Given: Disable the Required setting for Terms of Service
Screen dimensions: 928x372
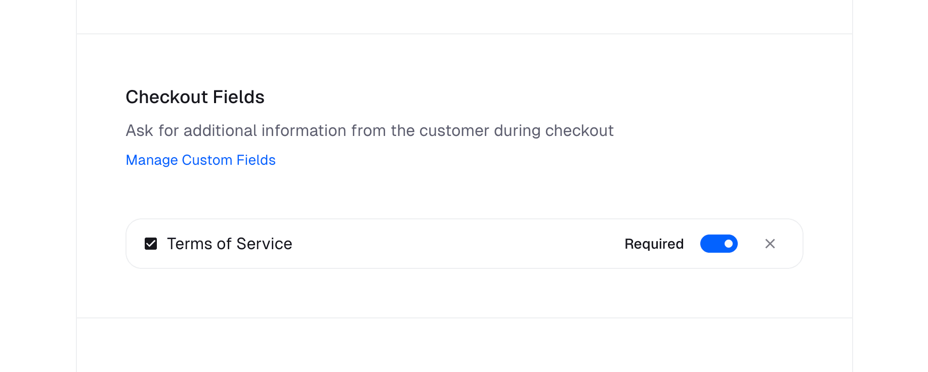Looking at the screenshot, I should pyautogui.click(x=719, y=244).
